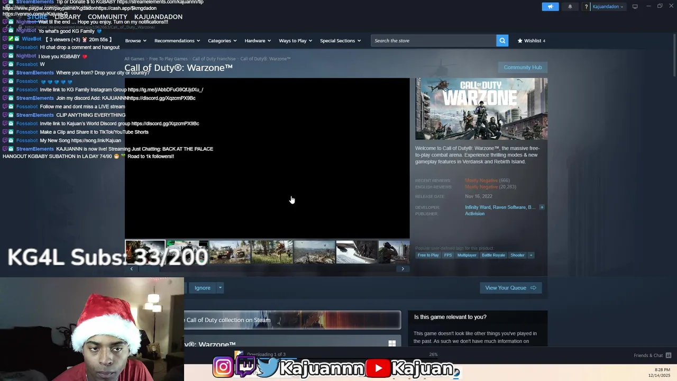Select the Shooter tag

(517, 255)
